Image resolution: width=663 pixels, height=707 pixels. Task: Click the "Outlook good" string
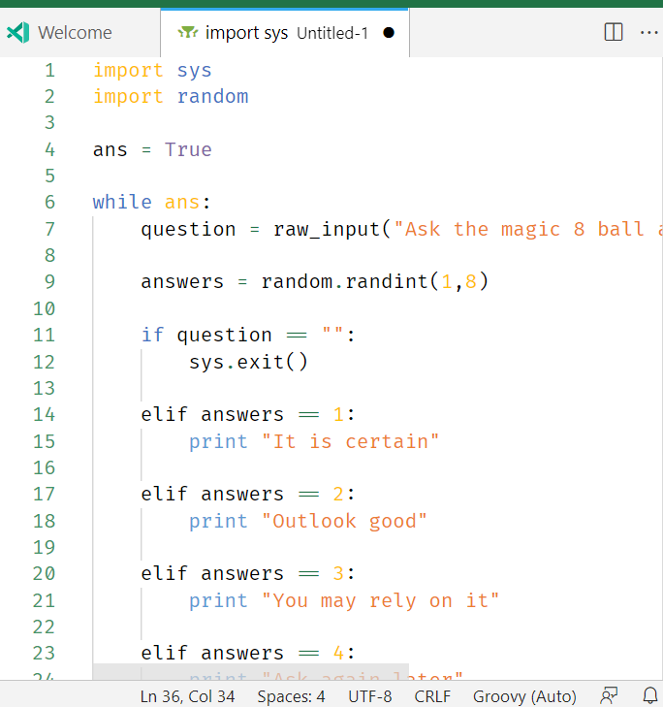pyautogui.click(x=344, y=521)
